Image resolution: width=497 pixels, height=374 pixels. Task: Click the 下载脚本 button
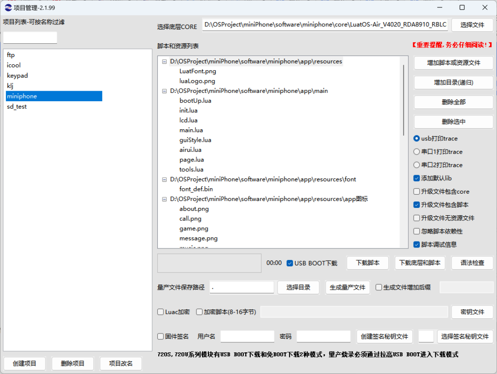point(367,263)
